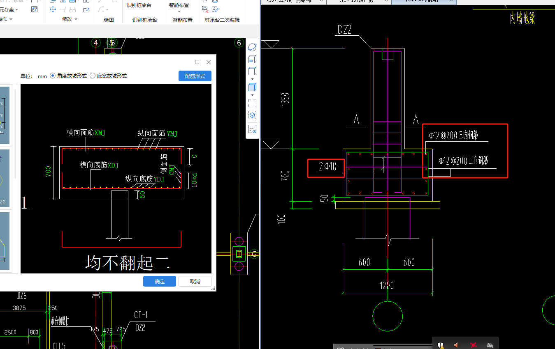Click the delete-with-red-X icon in secondary edit group

205,9
